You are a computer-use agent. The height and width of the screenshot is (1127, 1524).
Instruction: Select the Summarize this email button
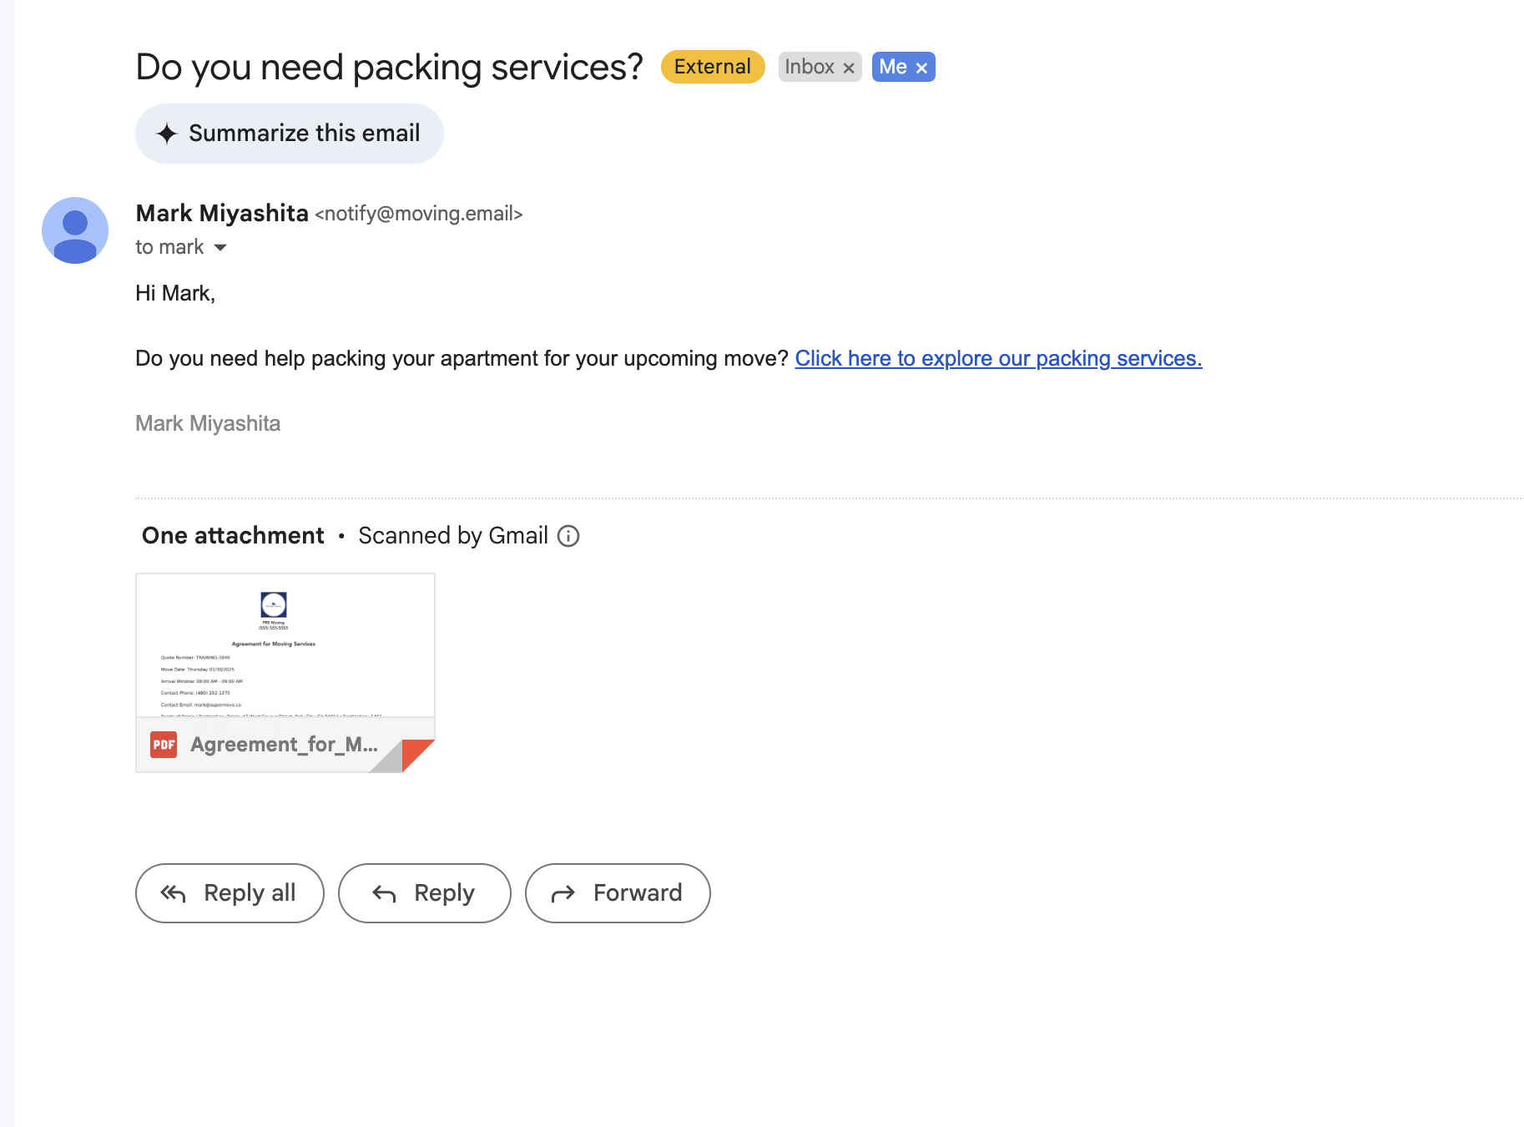[x=290, y=134]
